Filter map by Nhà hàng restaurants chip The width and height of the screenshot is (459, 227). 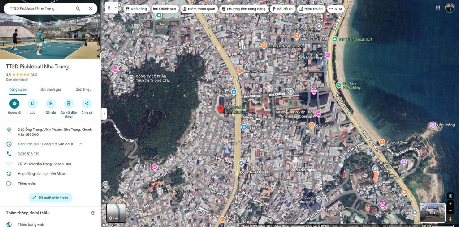coord(135,8)
